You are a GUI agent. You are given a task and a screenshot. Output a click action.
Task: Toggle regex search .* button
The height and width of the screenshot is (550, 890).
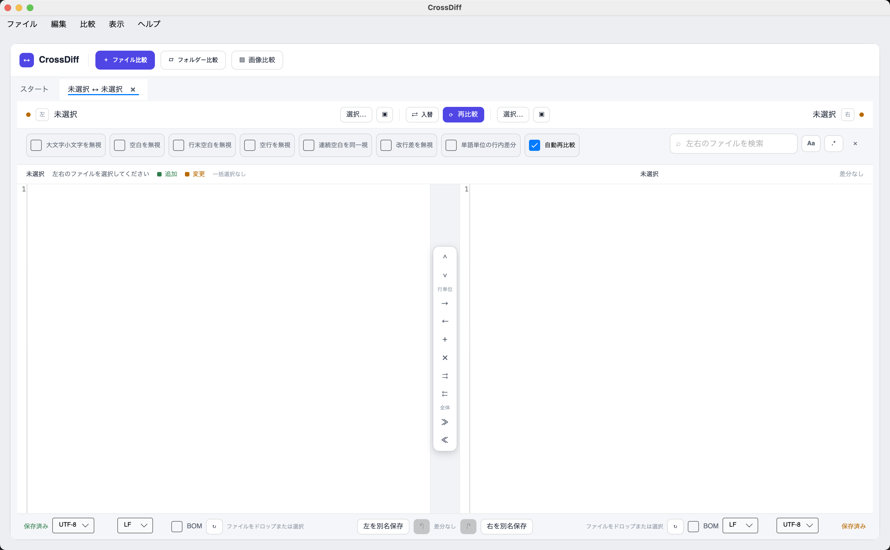point(834,144)
